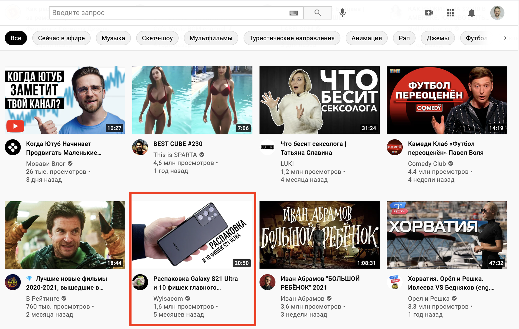The height and width of the screenshot is (329, 519).
Task: Select the Музыка filter chip
Action: click(113, 38)
